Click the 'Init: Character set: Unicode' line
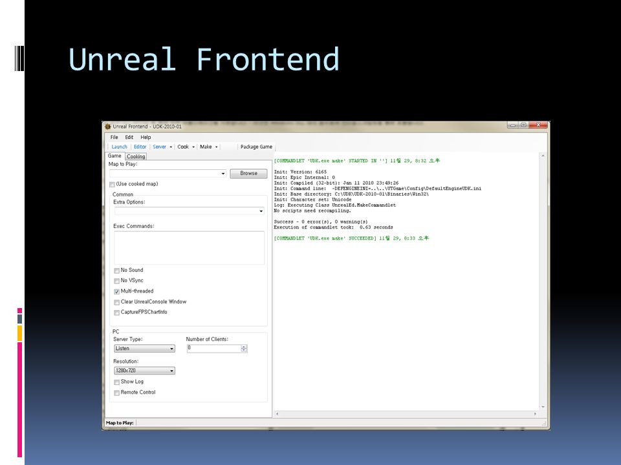The image size is (621, 465). coord(312,200)
